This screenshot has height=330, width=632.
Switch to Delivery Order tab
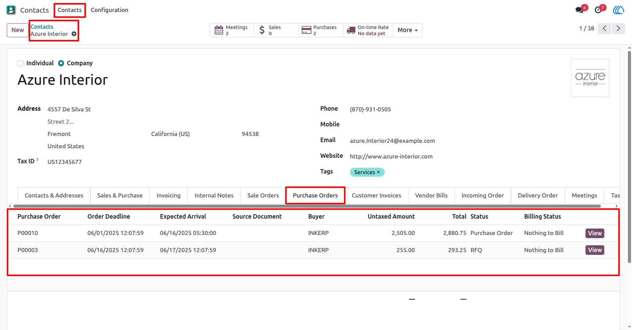pos(538,195)
